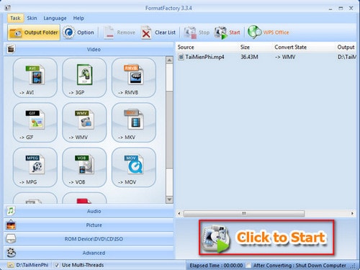Select the TaiMienPhi.mp4 task row
Viewport: 360px width, 270px height.
pos(267,57)
